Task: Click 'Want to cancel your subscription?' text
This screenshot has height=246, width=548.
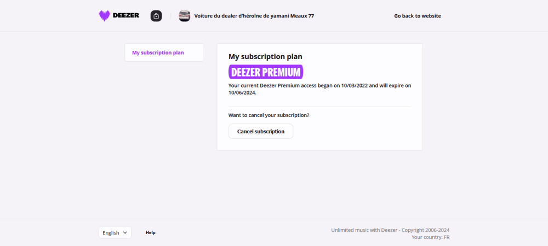Action: click(x=269, y=115)
